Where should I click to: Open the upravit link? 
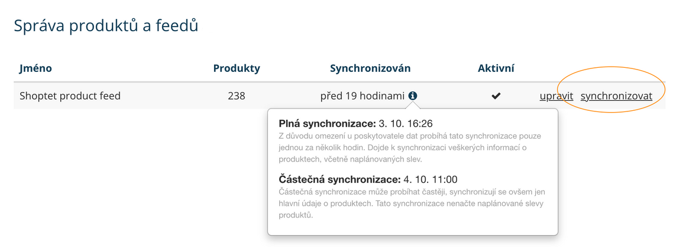pos(556,95)
